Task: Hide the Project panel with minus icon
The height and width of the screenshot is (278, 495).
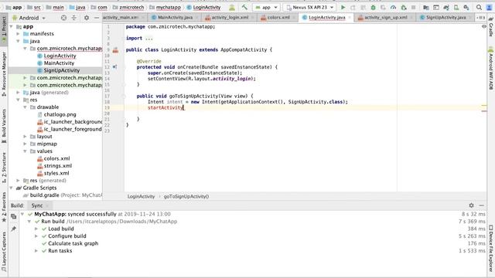Action: click(x=97, y=18)
